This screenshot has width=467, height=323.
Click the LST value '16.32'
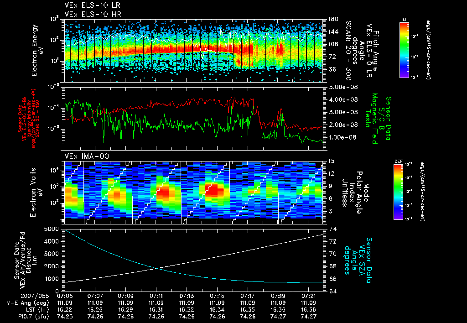click(x=187, y=310)
